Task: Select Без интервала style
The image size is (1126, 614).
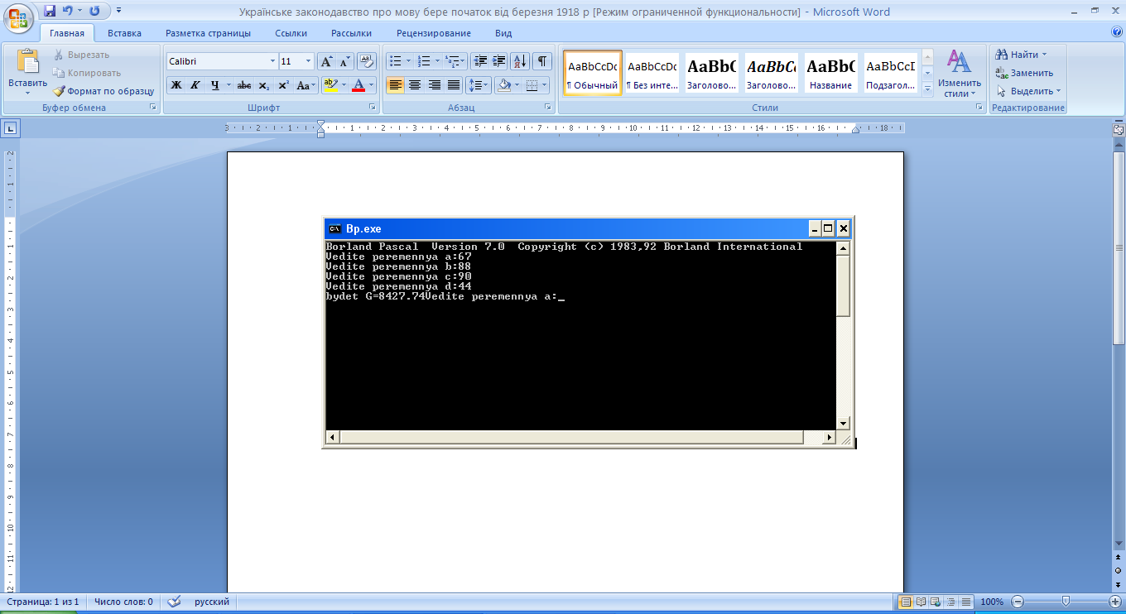Action: point(652,73)
